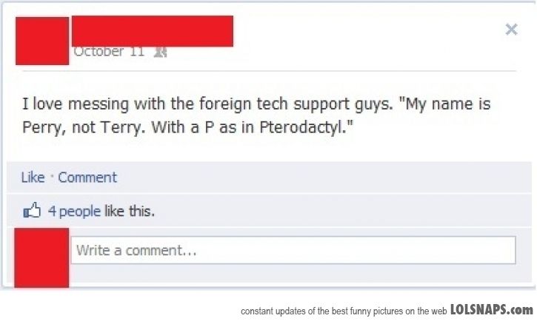Open the poster's redacted profile picture
This screenshot has width=537, height=324.
(x=42, y=41)
